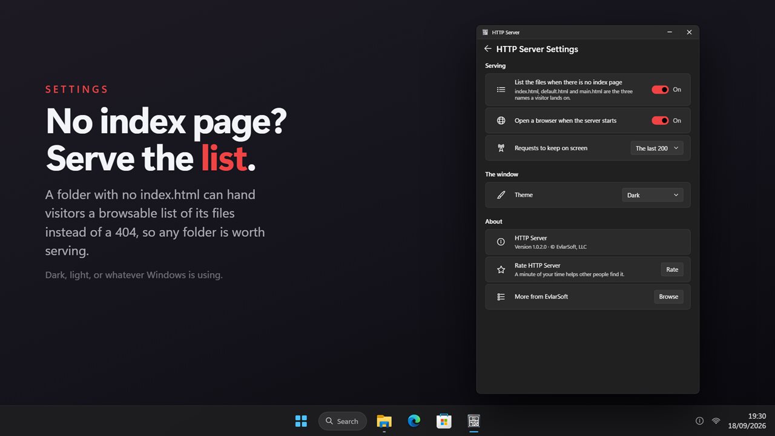Open the Theme dropdown showing Dark
This screenshot has width=775, height=436.
coord(653,195)
